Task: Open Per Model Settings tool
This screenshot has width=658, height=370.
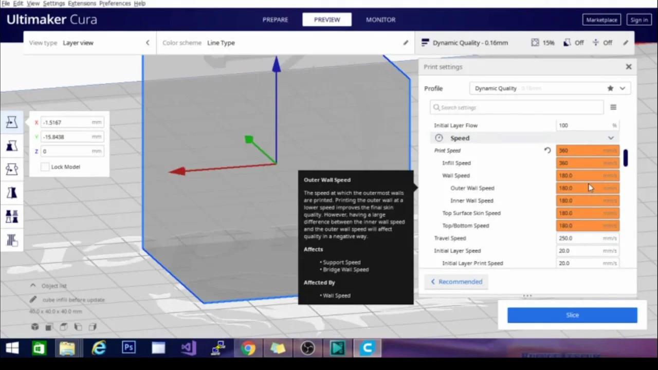Action: point(11,216)
